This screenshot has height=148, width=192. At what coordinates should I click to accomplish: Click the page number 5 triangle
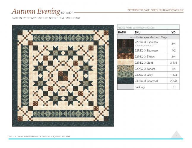coord(176,136)
